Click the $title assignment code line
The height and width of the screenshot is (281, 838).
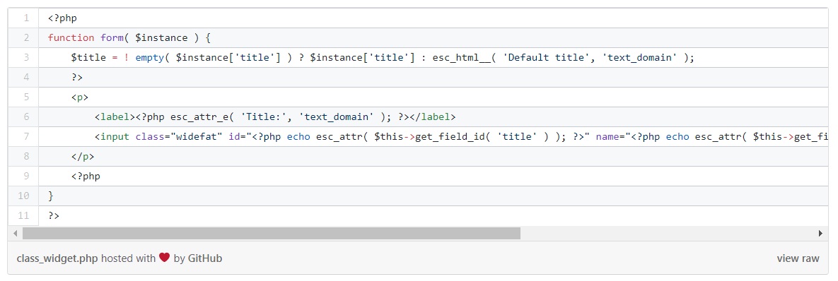tap(433, 58)
